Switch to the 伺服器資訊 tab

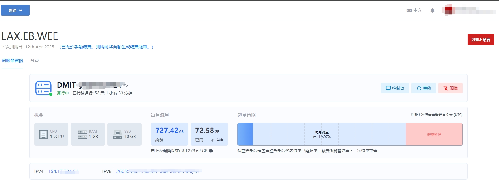(x=12, y=61)
